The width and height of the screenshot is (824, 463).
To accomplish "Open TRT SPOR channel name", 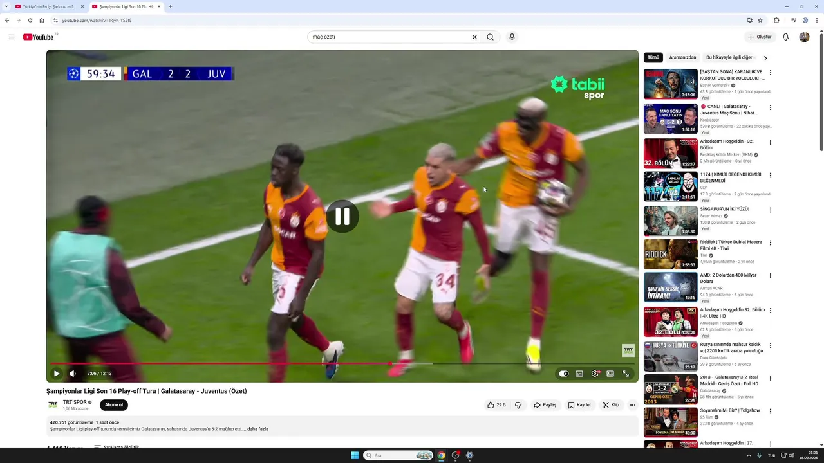I will coord(75,402).
